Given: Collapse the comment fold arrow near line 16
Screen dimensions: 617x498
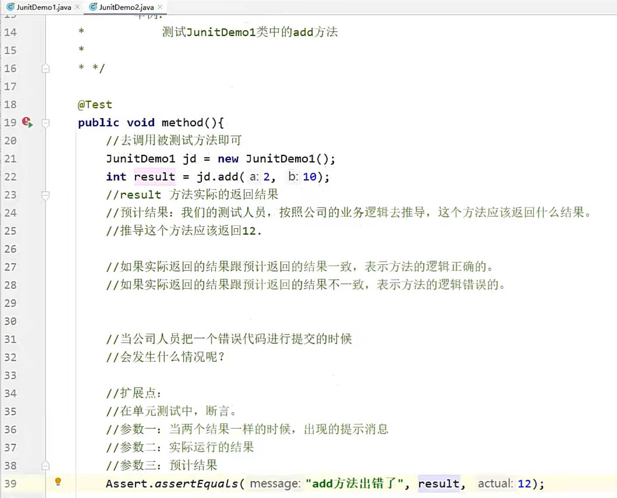Looking at the screenshot, I should click(x=45, y=69).
